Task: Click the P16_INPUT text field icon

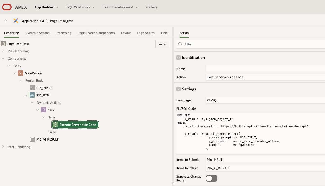Action: pyautogui.click(x=32, y=88)
